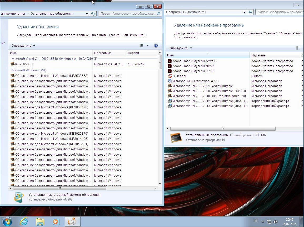This screenshot has height=227, width=304.
Task: Click Установленные обновления breadcrumb
Action: pyautogui.click(x=52, y=14)
